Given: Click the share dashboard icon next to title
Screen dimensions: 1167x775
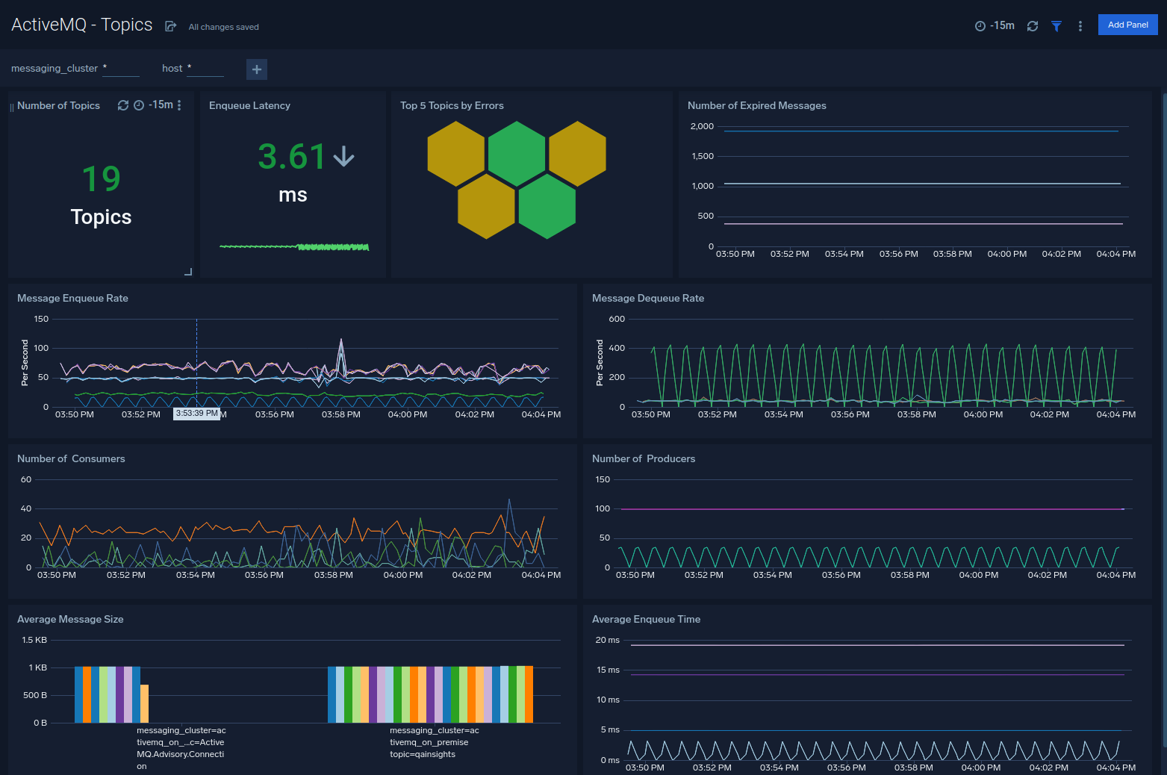Looking at the screenshot, I should (x=171, y=25).
